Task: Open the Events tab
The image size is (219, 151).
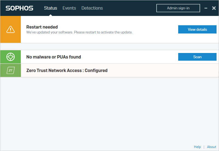Action: click(69, 8)
